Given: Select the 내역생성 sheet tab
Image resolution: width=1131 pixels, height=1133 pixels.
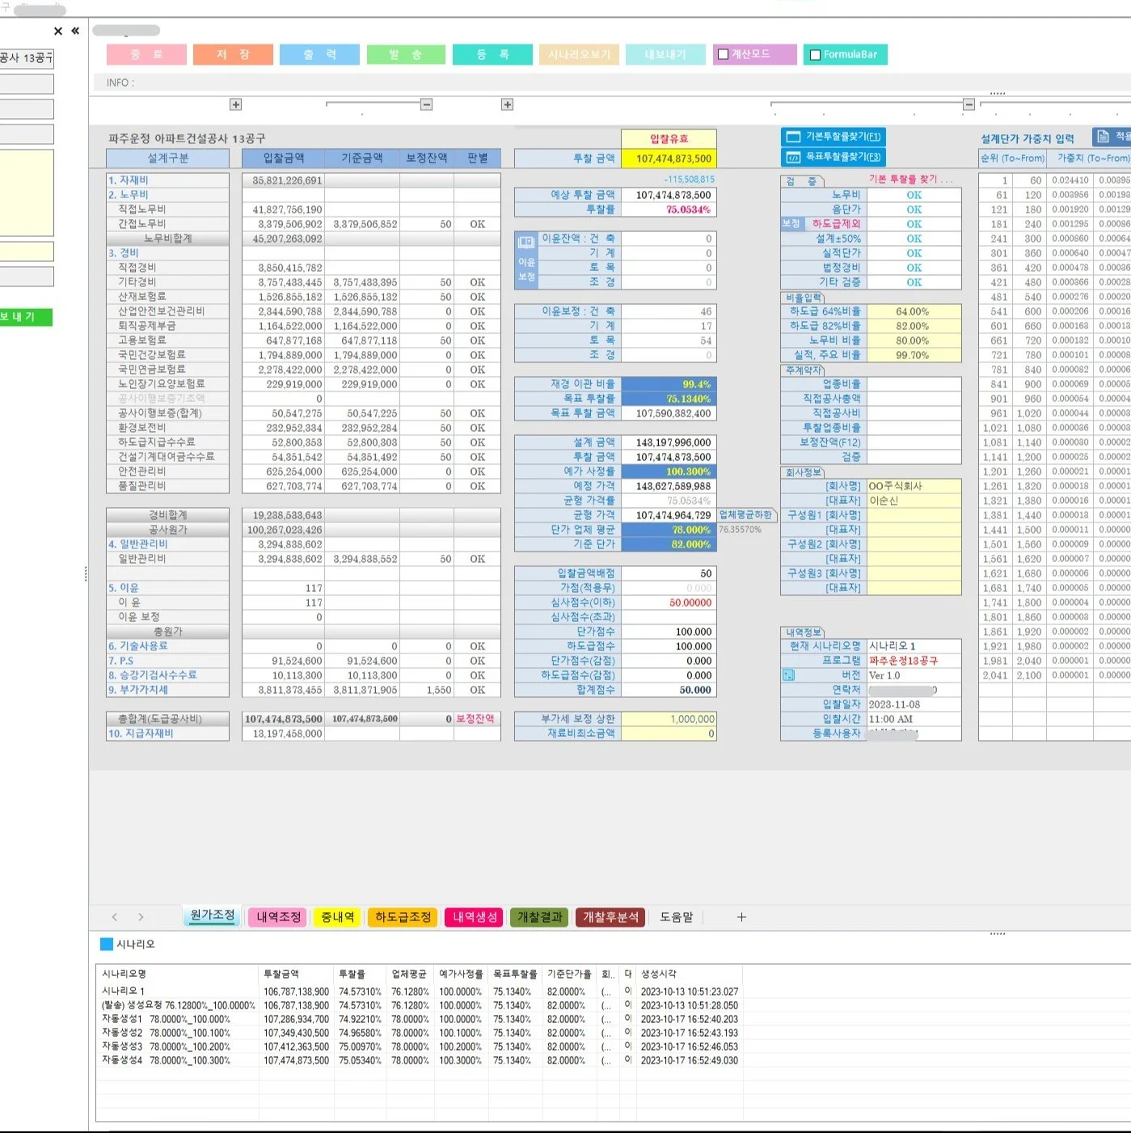Looking at the screenshot, I should [475, 917].
